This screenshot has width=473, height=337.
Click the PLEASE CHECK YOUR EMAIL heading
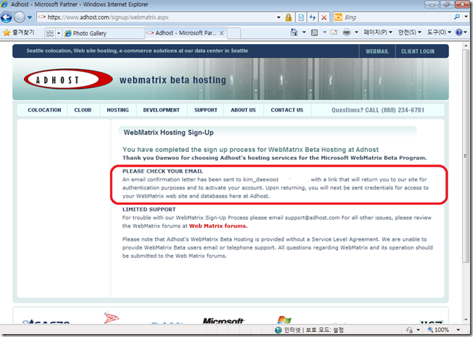(162, 171)
